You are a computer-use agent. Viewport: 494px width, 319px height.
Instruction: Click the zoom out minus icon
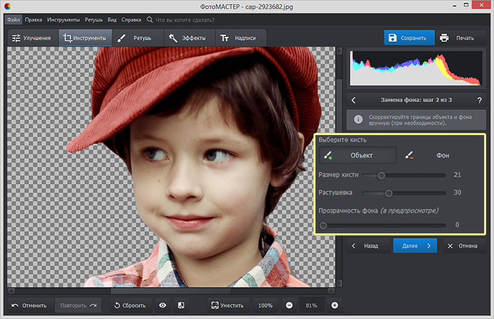(x=289, y=305)
